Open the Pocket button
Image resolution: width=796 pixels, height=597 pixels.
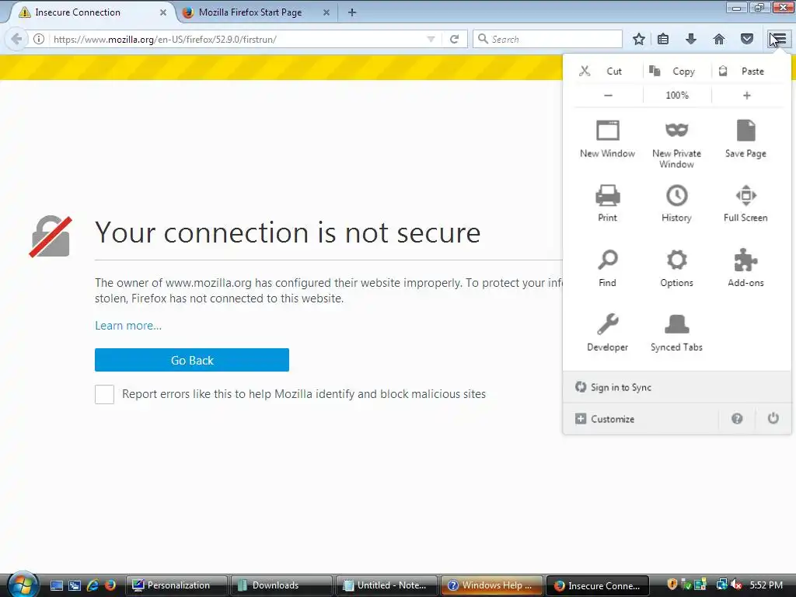pos(747,39)
